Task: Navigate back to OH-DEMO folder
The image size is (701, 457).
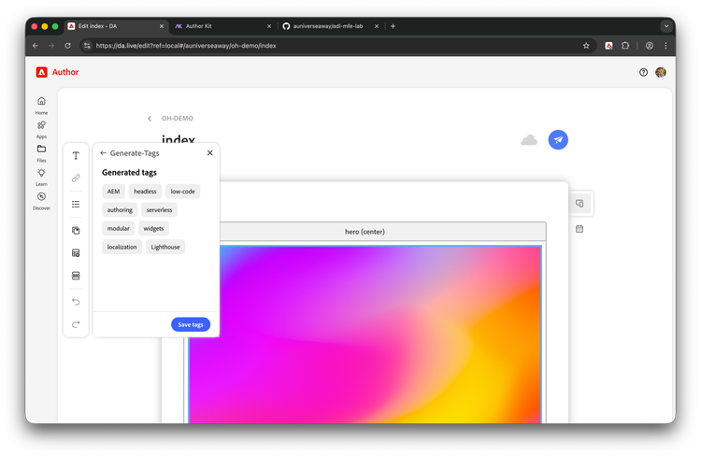Action: (x=150, y=119)
